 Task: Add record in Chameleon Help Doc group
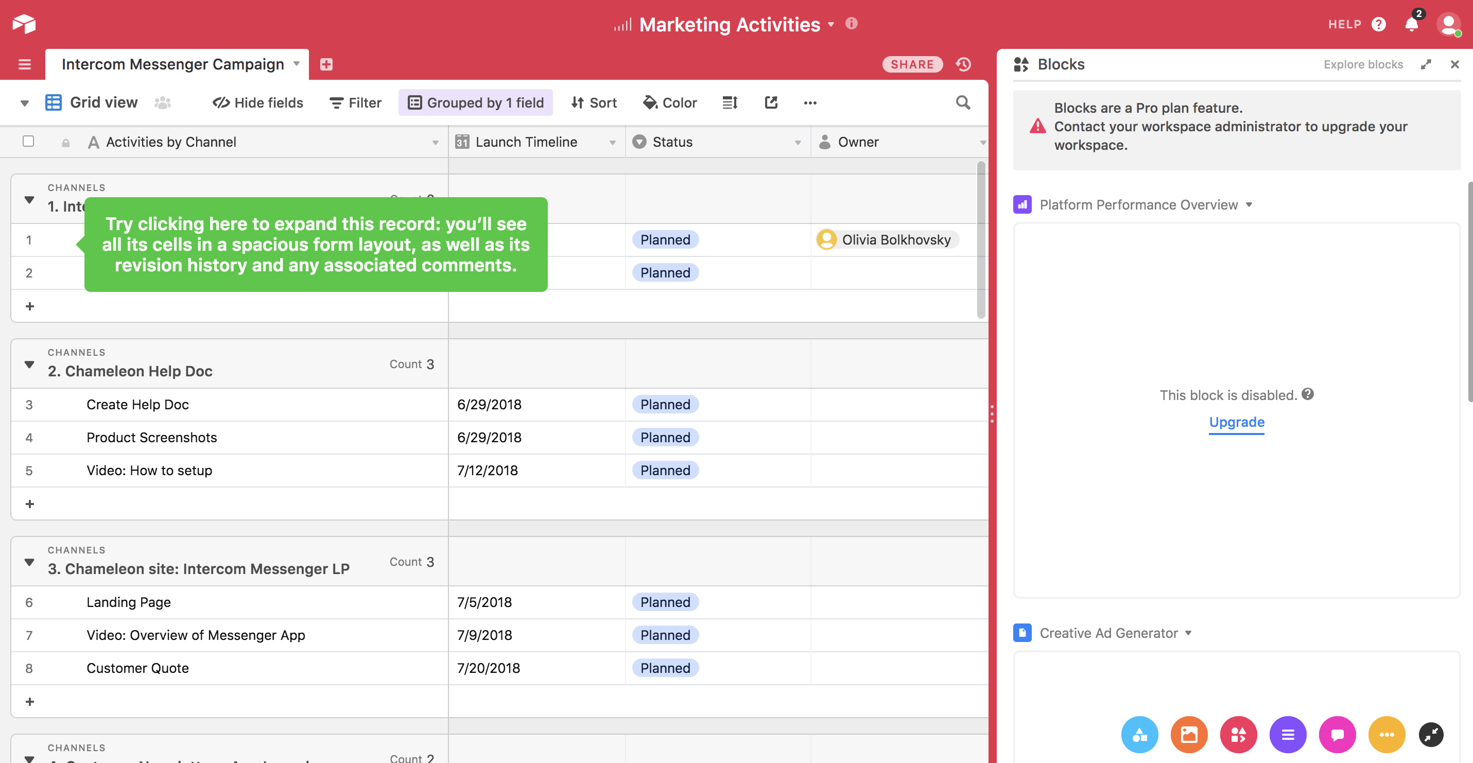click(x=30, y=504)
